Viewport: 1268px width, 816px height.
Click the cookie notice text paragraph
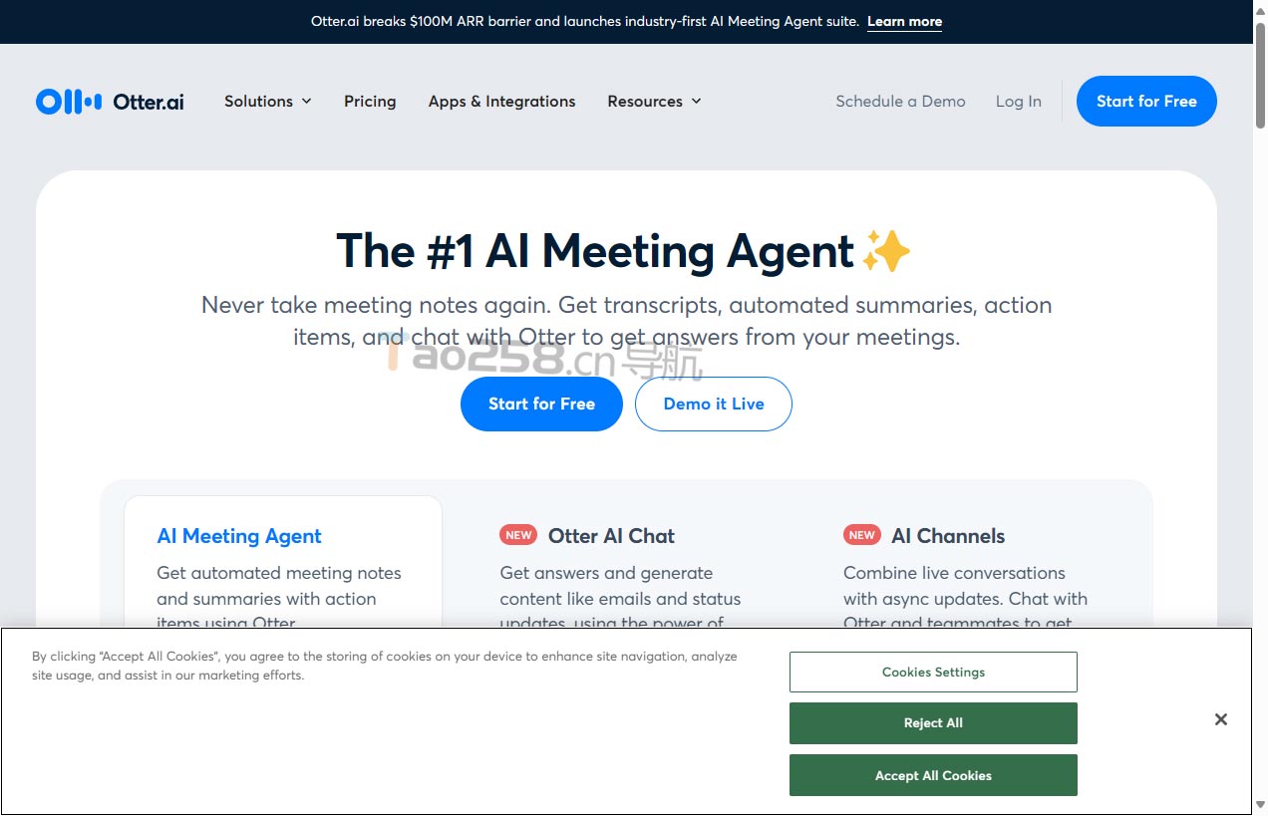click(385, 666)
